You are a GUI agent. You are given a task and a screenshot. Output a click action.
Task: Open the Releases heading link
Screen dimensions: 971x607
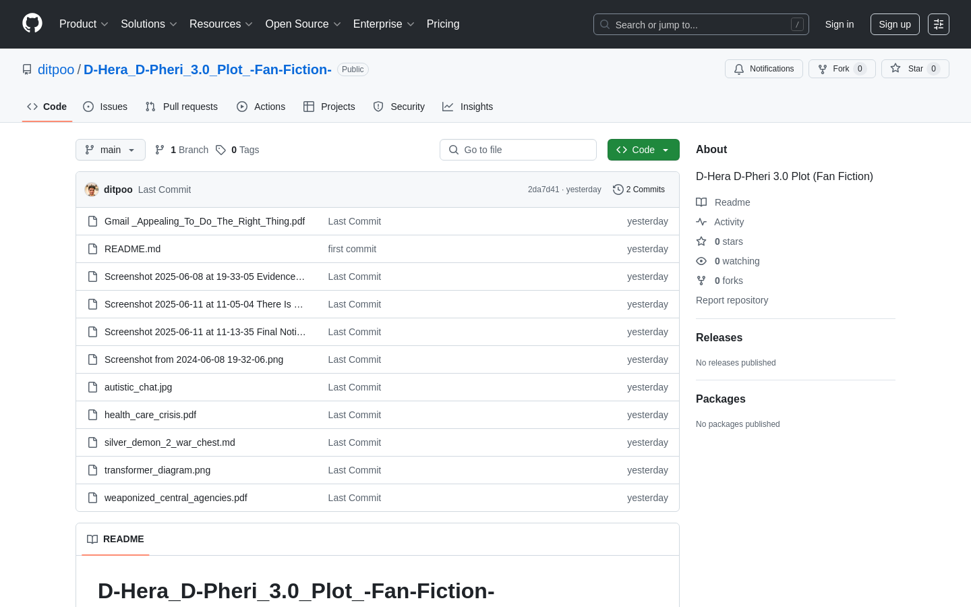[x=719, y=338]
